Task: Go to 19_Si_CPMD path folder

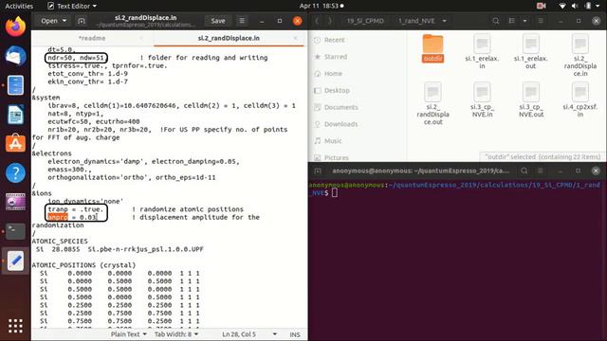Action: tap(365, 21)
